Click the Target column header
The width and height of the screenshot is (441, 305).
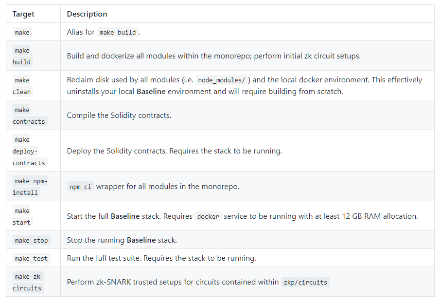pyautogui.click(x=23, y=14)
